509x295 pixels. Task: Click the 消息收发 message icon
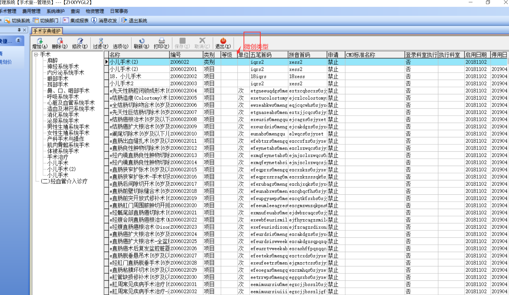coord(94,21)
